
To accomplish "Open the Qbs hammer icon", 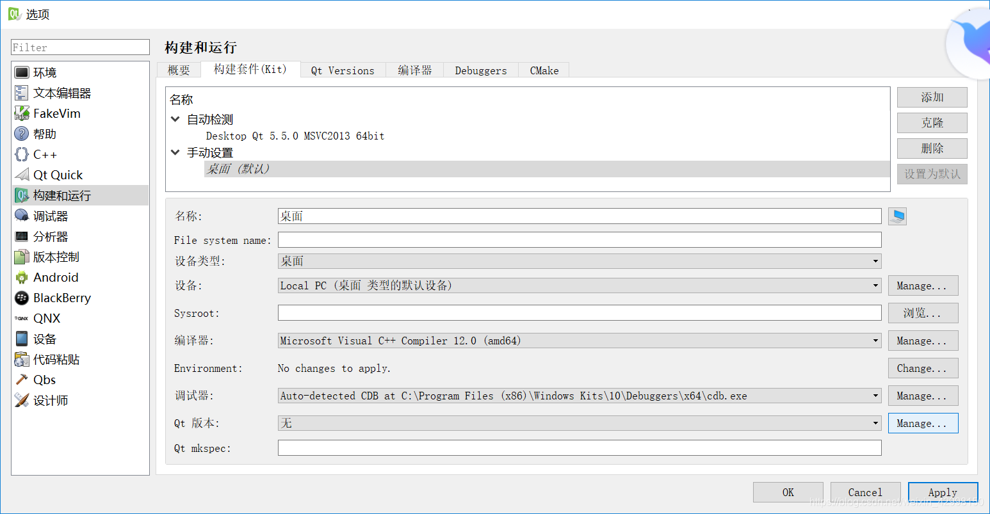I will (x=22, y=380).
